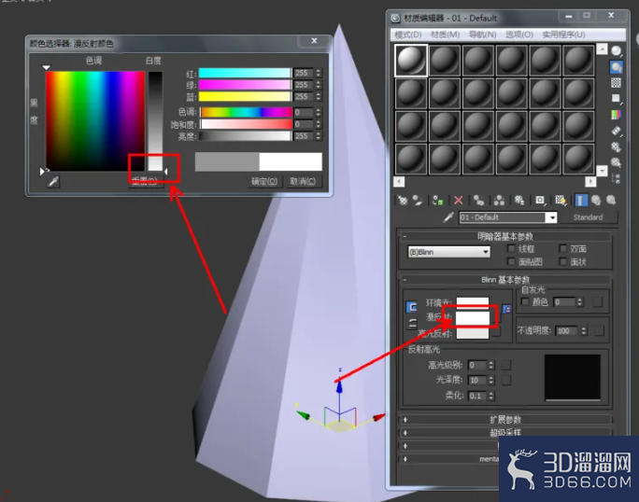Click Put Material to Scene icon
Screen dimensions: 639x502
click(x=418, y=201)
